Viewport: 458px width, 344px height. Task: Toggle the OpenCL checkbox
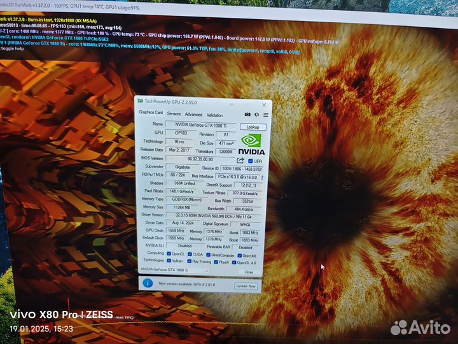click(169, 254)
